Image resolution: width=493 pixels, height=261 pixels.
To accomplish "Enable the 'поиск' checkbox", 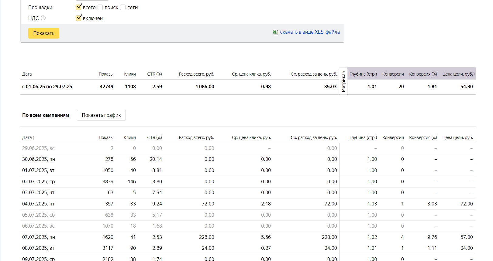I will pyautogui.click(x=100, y=7).
